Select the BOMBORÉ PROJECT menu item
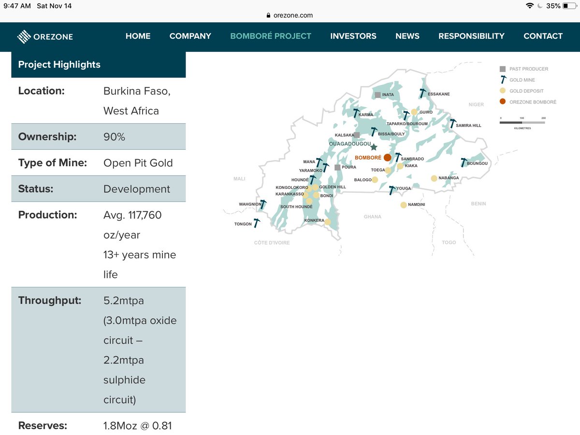The width and height of the screenshot is (580, 435). pyautogui.click(x=271, y=36)
